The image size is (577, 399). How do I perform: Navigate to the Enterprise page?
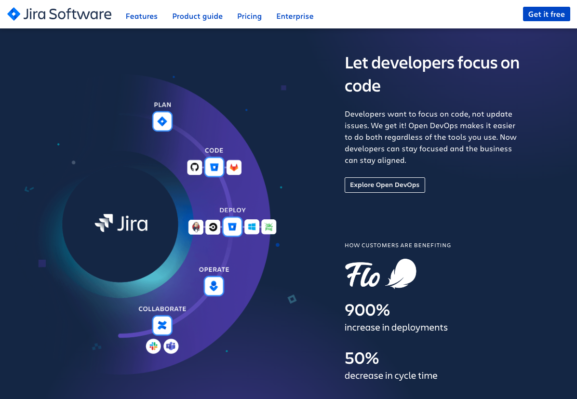[295, 16]
